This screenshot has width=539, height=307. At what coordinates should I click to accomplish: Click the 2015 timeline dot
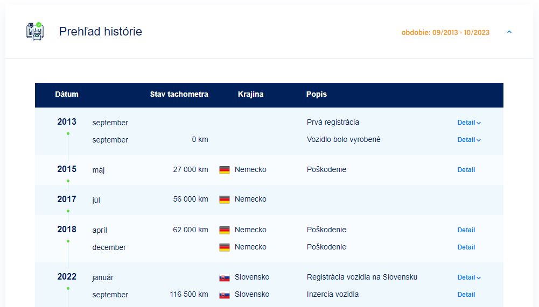[68, 181]
